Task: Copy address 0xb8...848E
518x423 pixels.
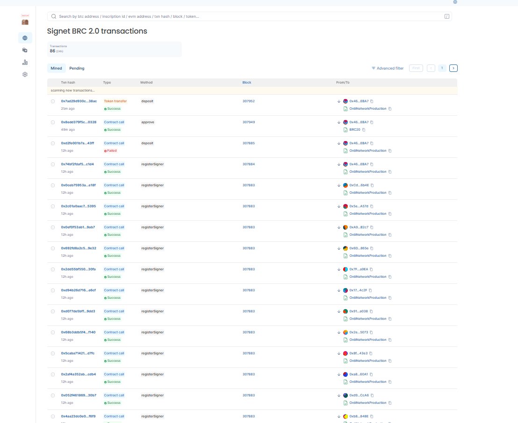Action: [372, 416]
